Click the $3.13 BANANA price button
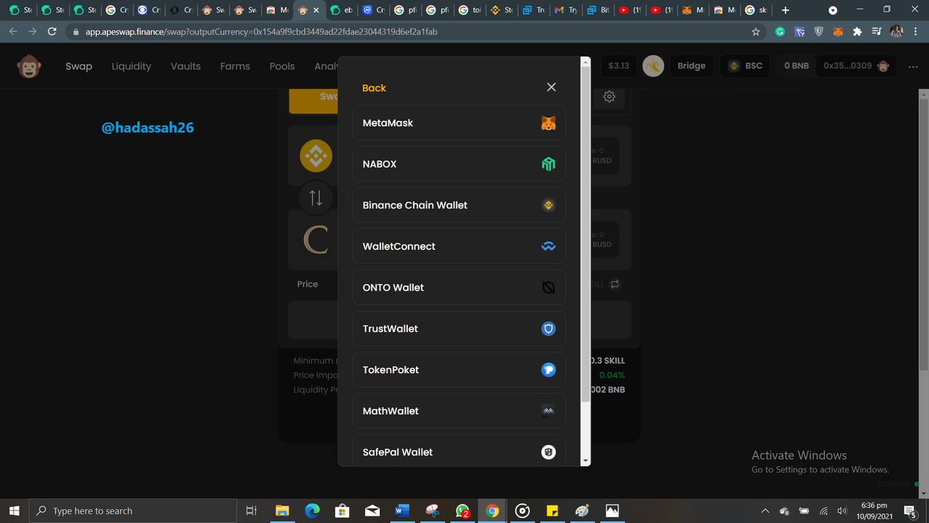 (x=618, y=65)
